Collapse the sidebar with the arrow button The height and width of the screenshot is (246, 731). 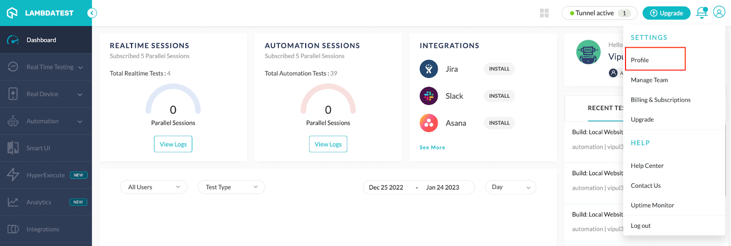92,13
